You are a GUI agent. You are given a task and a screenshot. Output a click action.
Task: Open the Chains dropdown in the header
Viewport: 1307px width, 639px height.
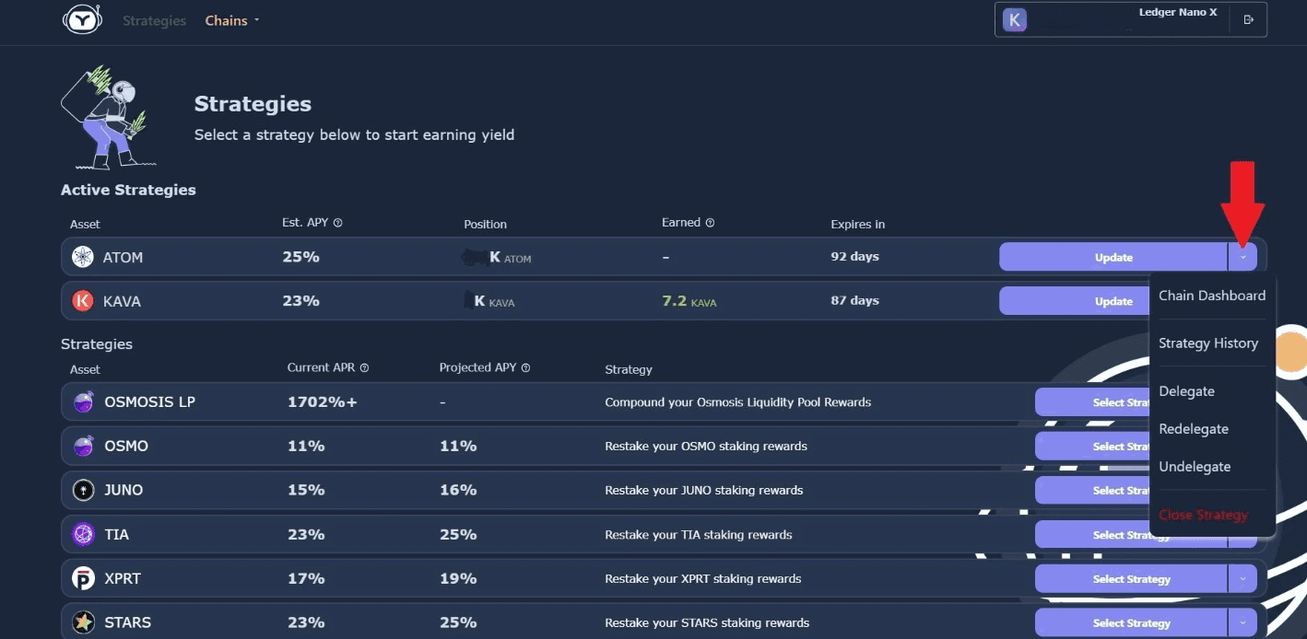232,20
